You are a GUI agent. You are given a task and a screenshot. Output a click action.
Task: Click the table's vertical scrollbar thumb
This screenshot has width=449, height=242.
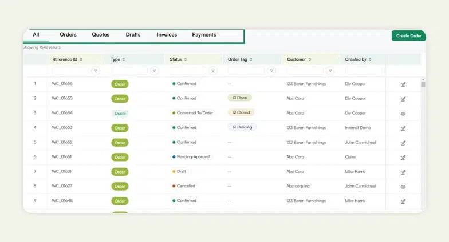coord(423,83)
